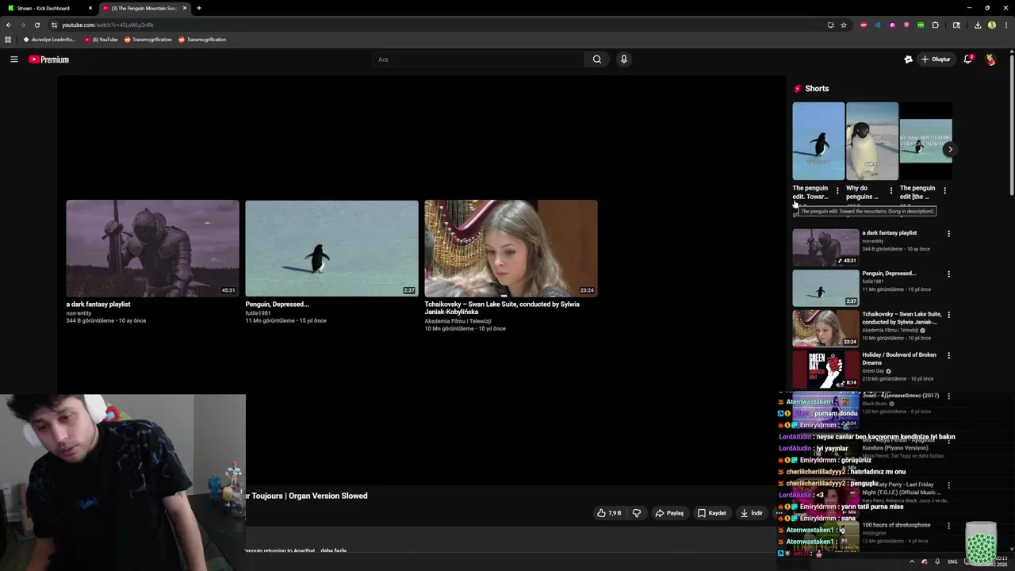Image resolution: width=1015 pixels, height=571 pixels.
Task: Open options for "The penguin edit. Towar..." short
Action: 837,191
